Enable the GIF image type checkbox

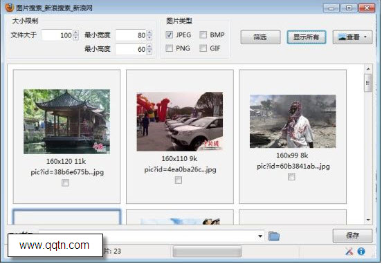click(203, 48)
